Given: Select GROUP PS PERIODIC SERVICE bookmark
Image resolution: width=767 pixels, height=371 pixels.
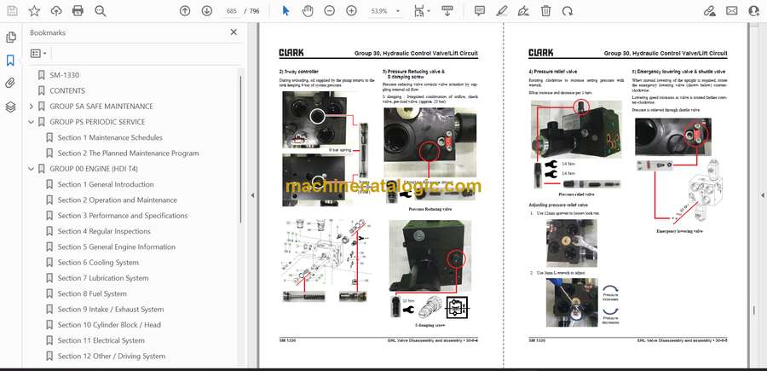Looking at the screenshot, I should pos(97,122).
